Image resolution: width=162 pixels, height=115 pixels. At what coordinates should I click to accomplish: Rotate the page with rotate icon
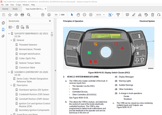(x=159, y=15)
